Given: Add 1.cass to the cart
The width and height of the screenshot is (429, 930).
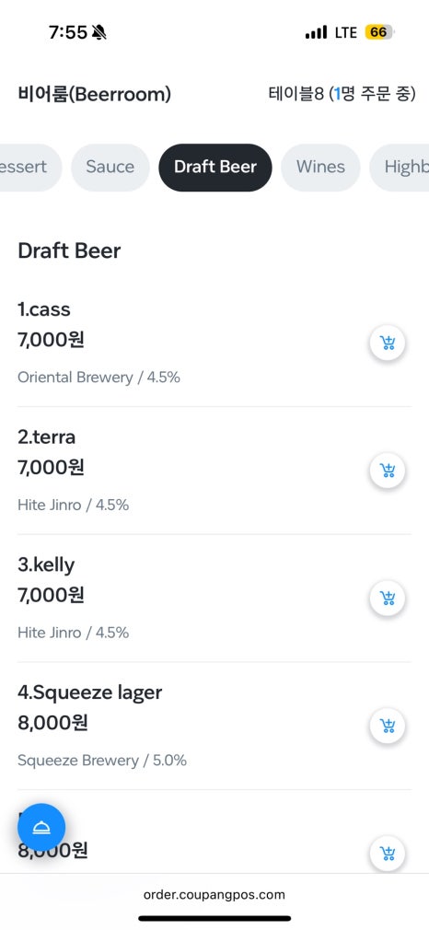Looking at the screenshot, I should [388, 343].
